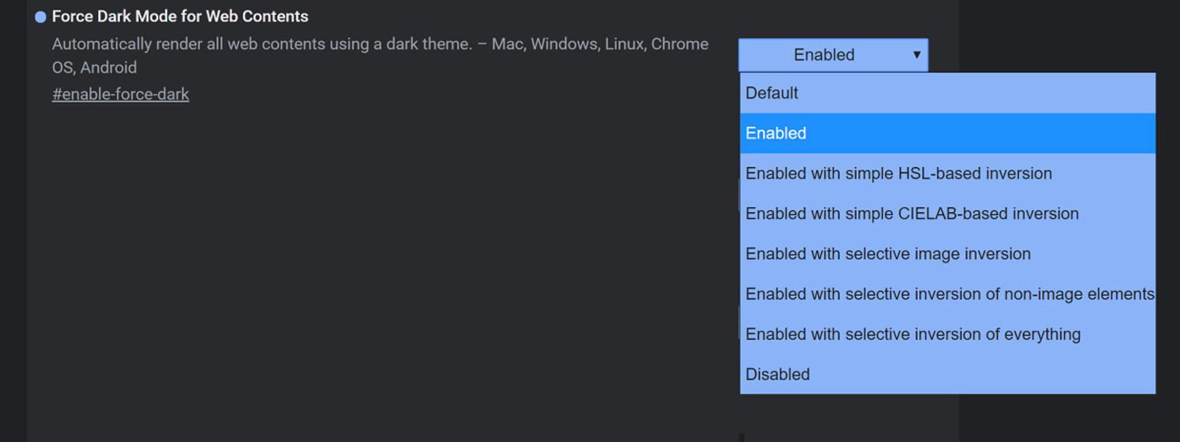Click the Force Dark Mode for Web Contents title

pyautogui.click(x=180, y=17)
